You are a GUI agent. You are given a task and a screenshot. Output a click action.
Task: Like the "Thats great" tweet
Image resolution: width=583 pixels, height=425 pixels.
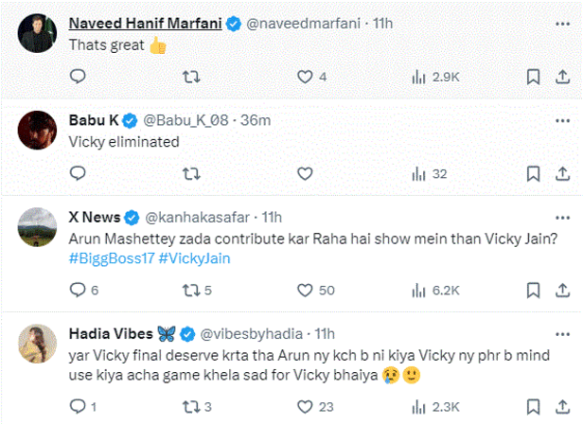click(305, 77)
